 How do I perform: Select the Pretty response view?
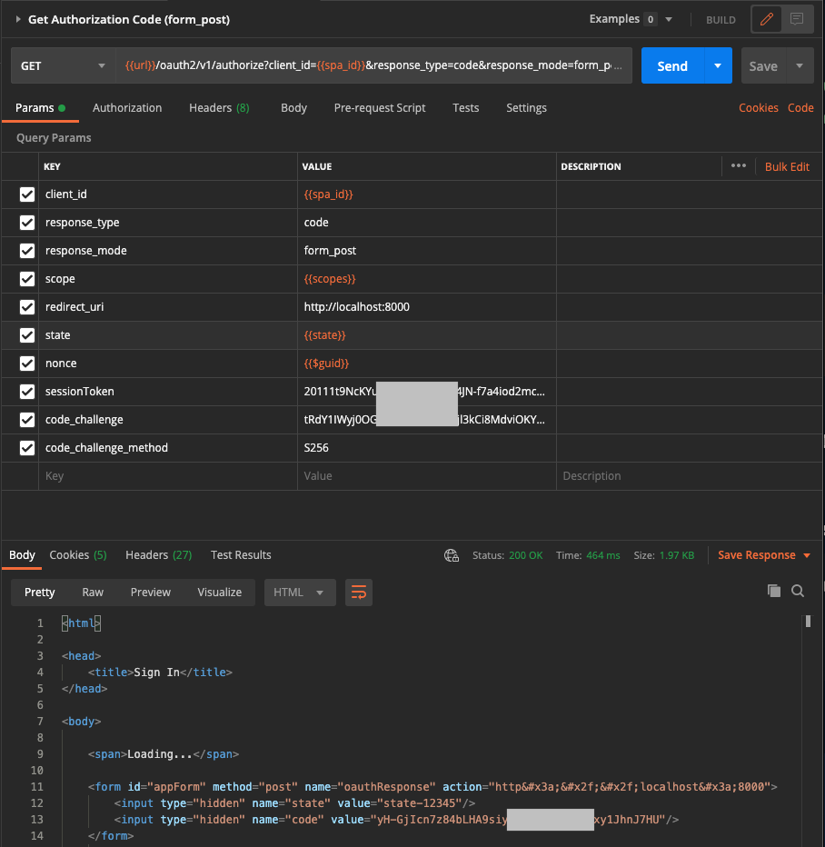pos(39,593)
